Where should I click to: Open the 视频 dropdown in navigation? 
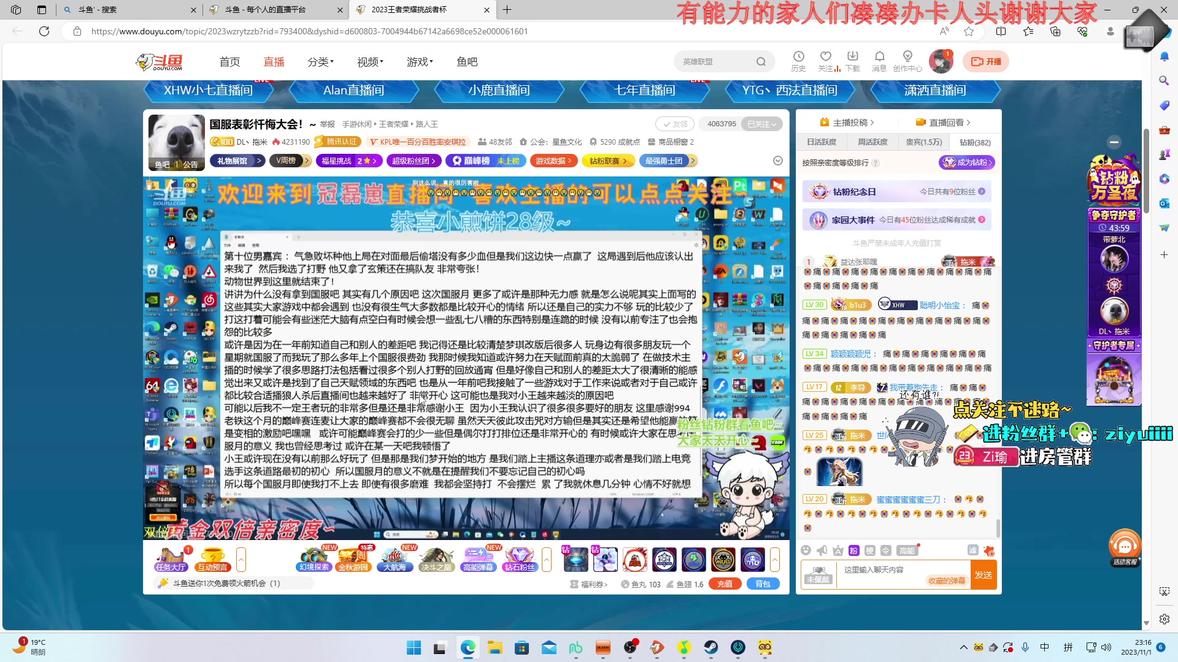coord(370,62)
